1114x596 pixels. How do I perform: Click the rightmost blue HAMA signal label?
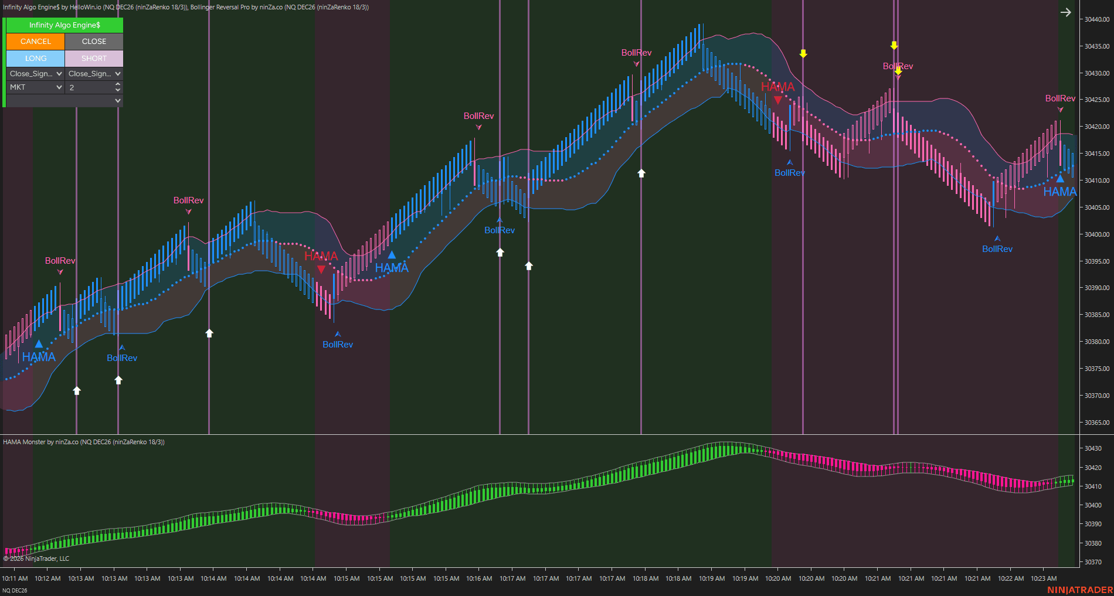pos(1060,192)
